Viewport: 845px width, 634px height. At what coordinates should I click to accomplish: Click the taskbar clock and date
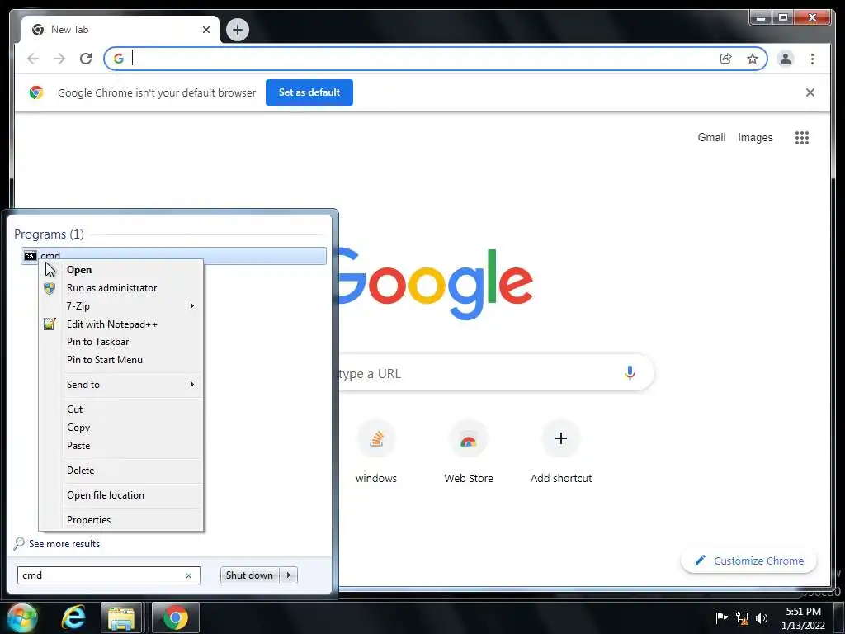pos(803,618)
